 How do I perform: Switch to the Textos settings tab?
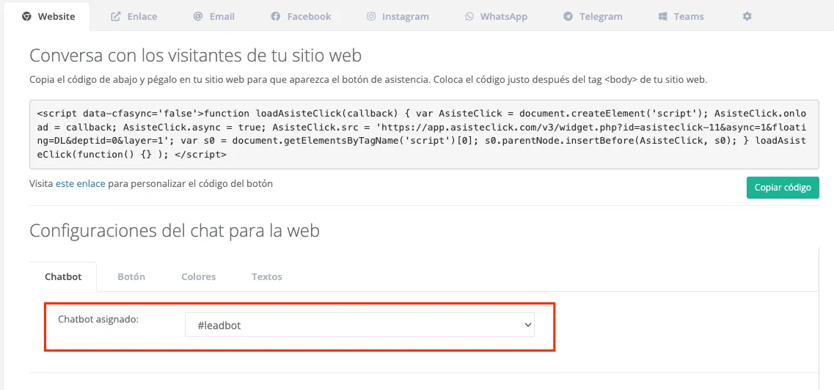click(266, 277)
